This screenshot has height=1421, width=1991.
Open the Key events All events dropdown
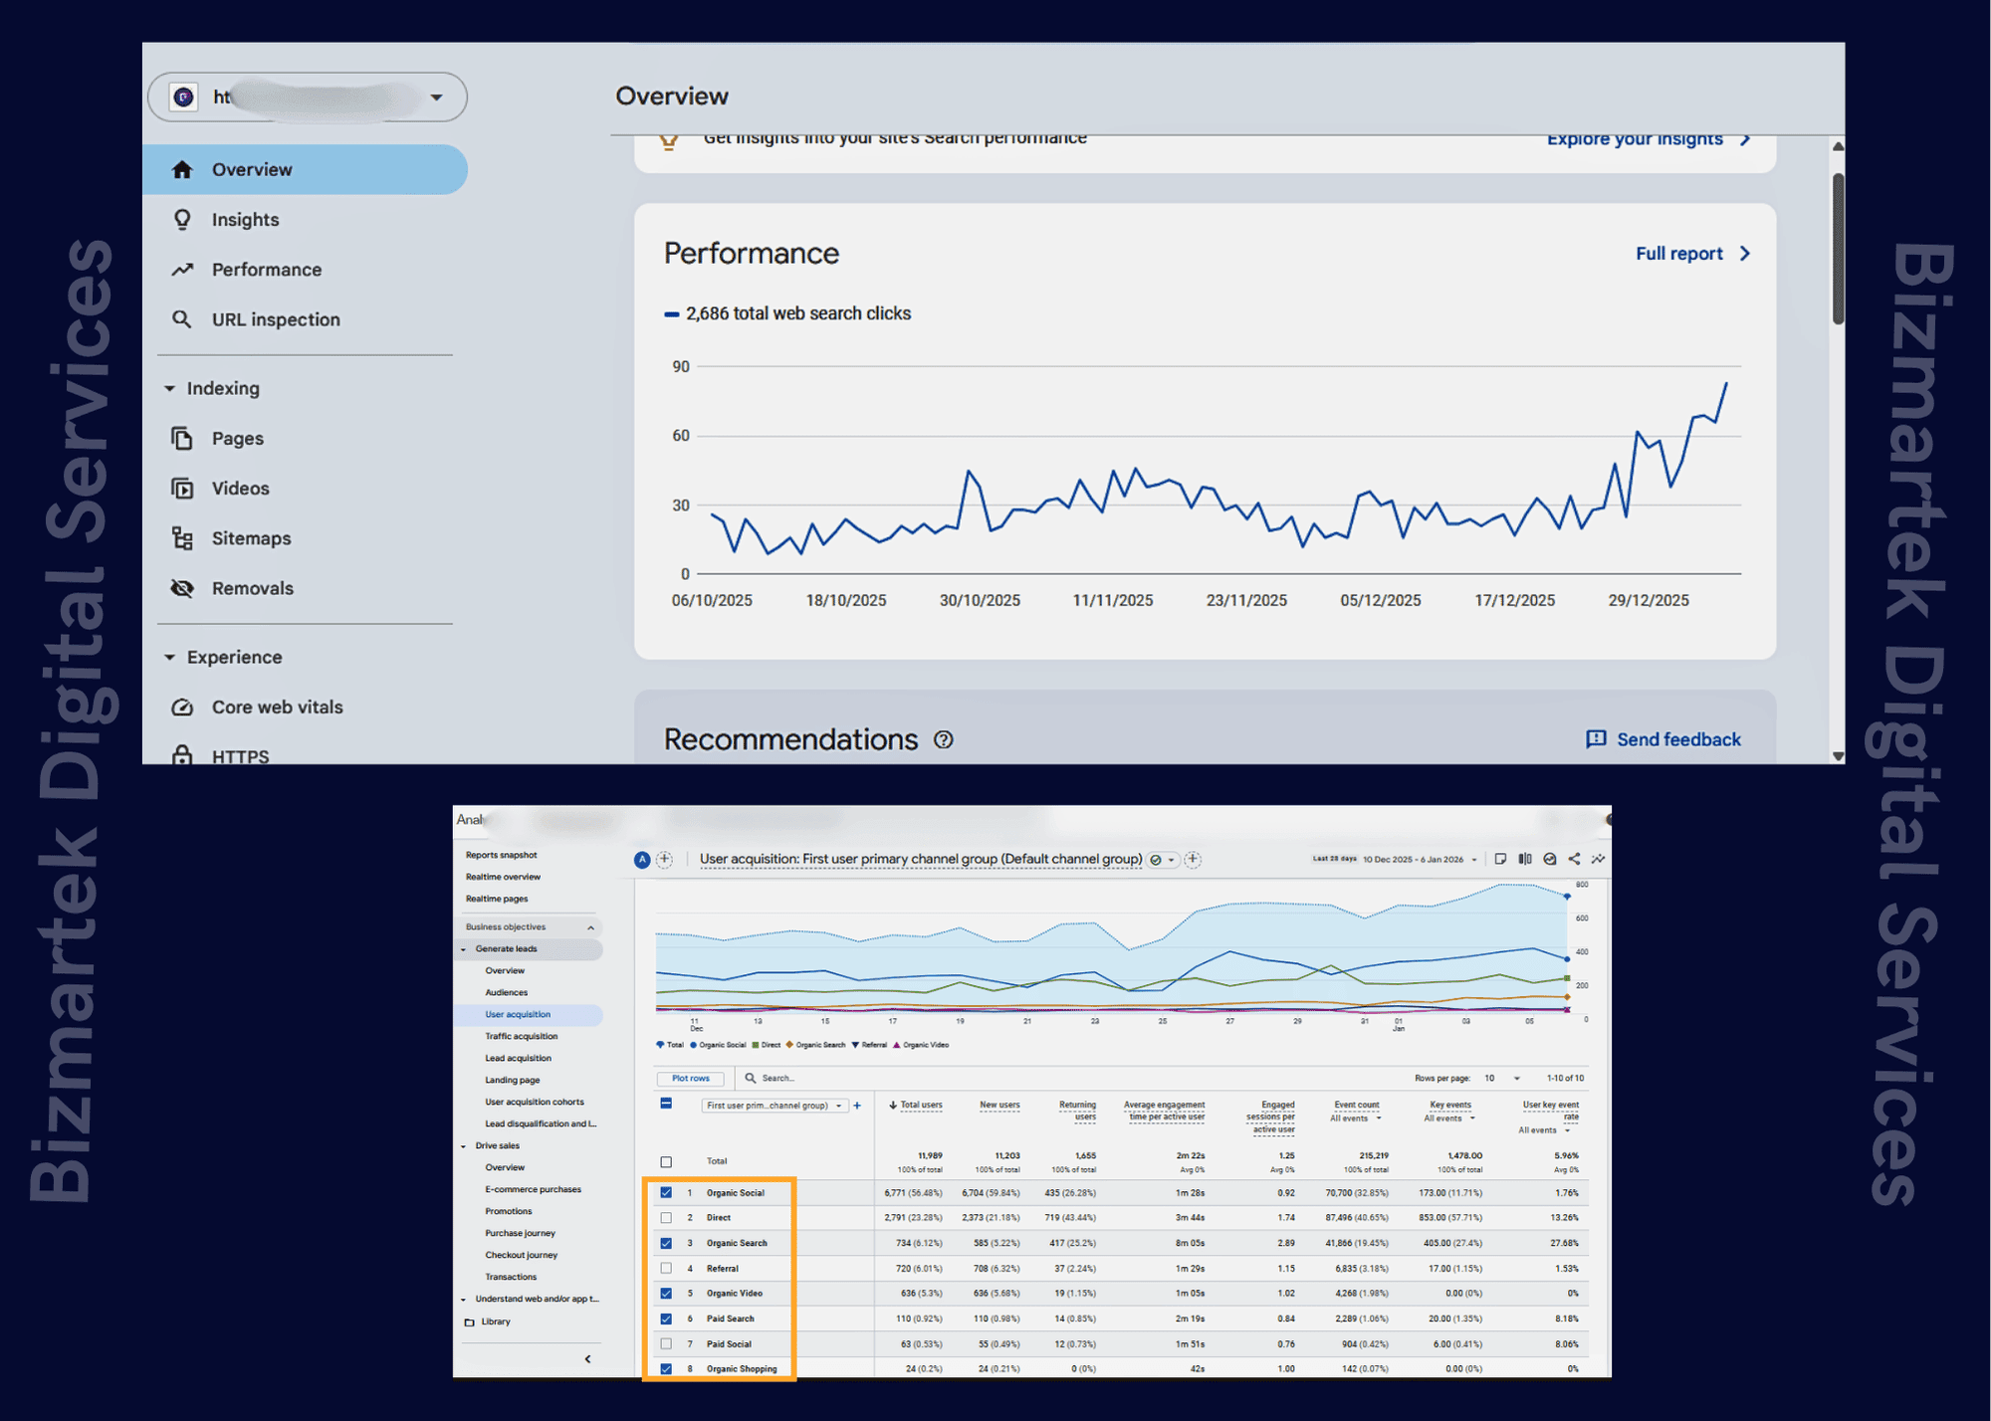pos(1449,1118)
